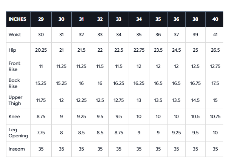Click the Hip value 22.75 cell
Viewport: 229px width, 163px height.
click(x=139, y=50)
